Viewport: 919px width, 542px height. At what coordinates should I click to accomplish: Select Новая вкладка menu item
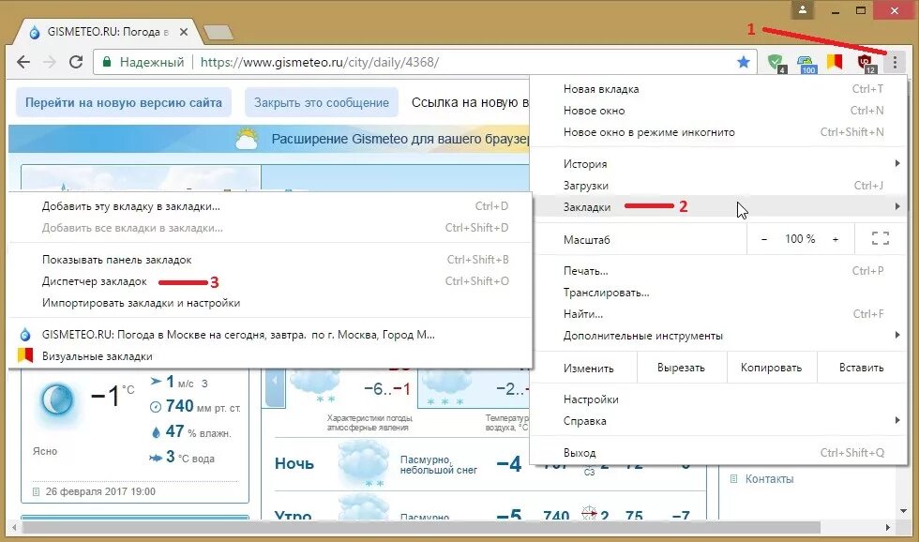(718, 89)
